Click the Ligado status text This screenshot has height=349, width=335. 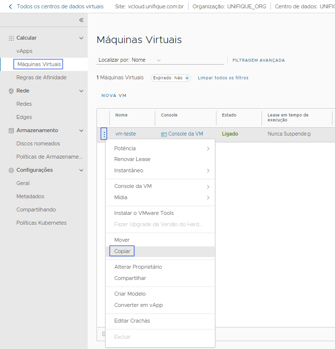pos(230,134)
